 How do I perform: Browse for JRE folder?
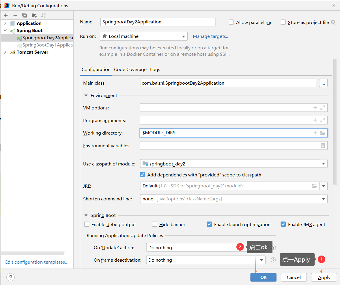click(x=314, y=186)
